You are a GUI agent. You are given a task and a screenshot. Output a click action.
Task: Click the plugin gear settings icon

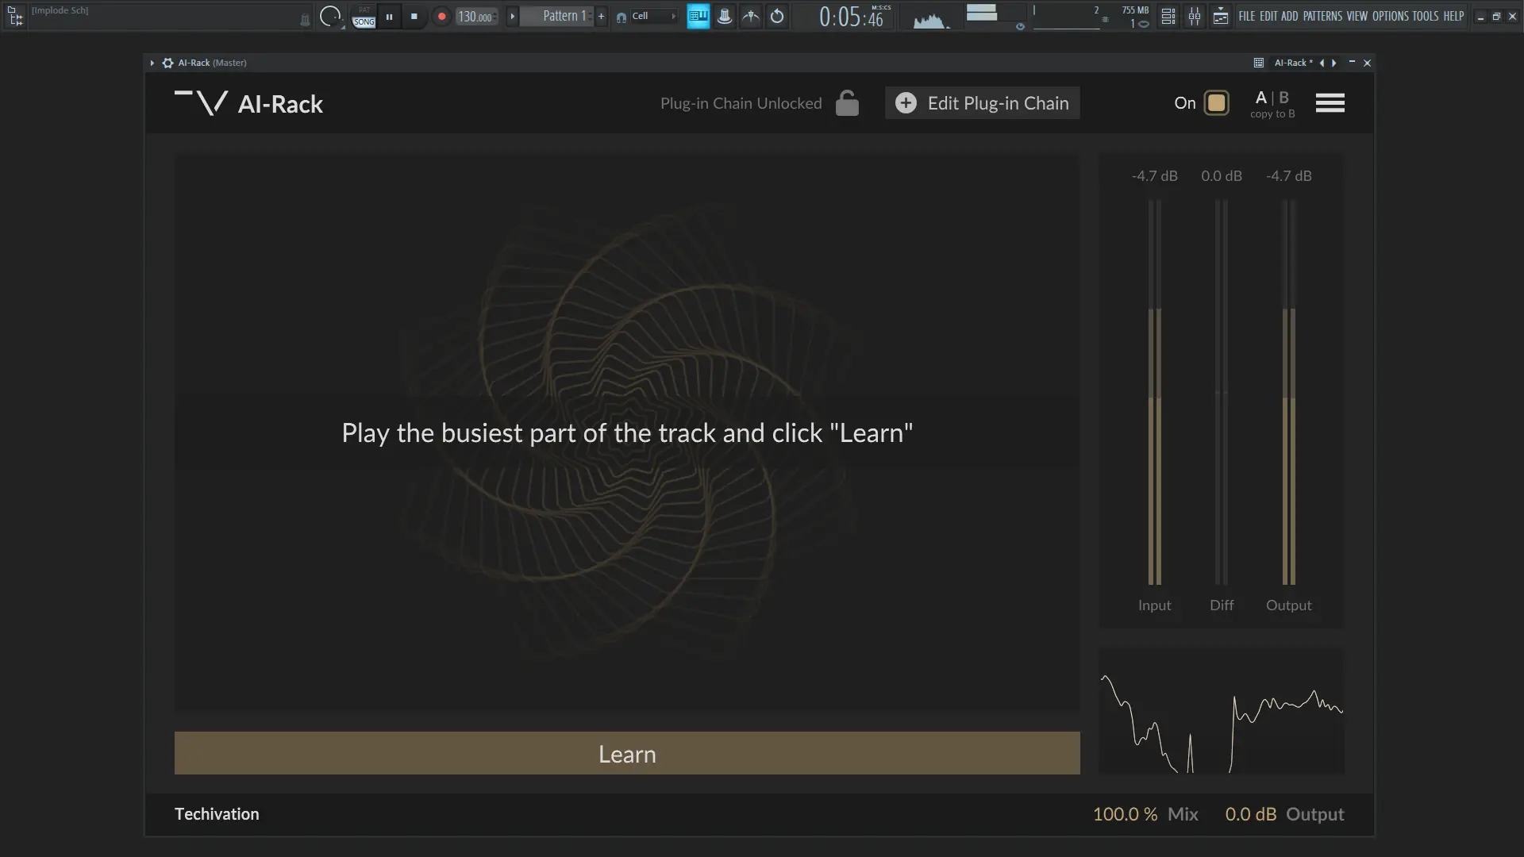point(167,63)
